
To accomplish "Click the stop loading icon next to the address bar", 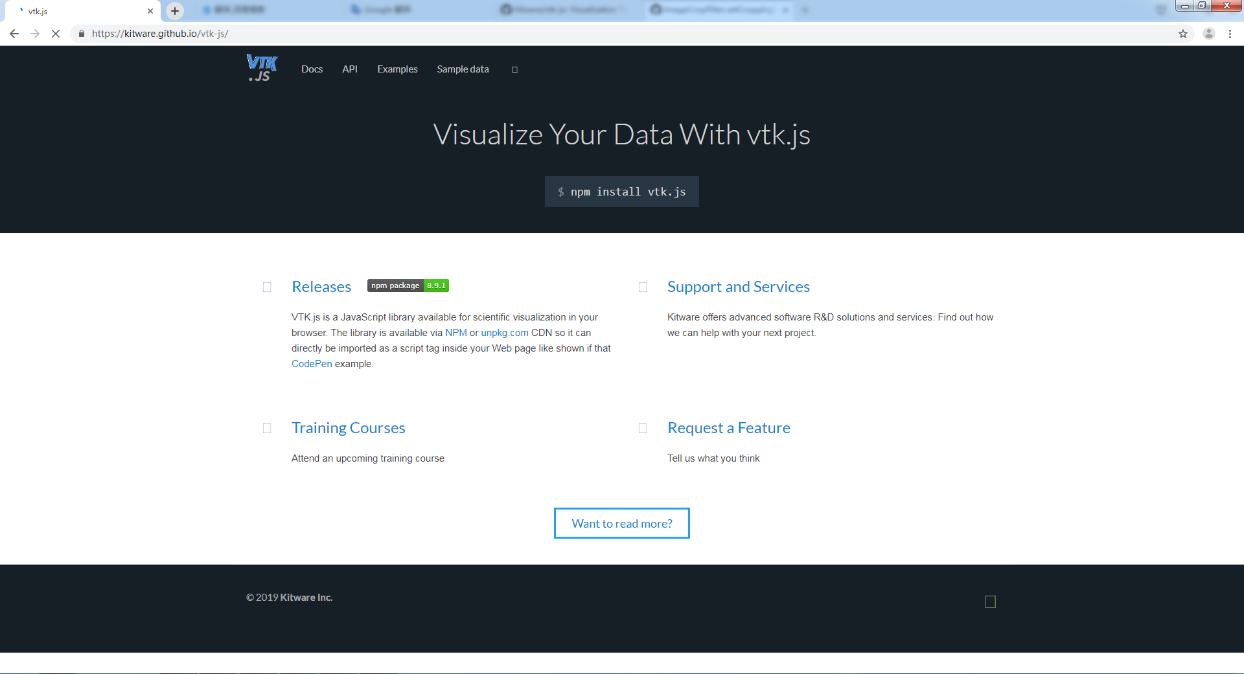I will tap(56, 34).
